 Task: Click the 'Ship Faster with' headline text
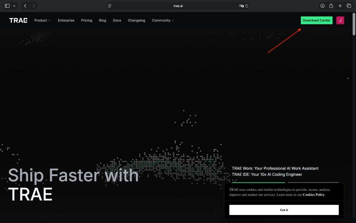73,176
